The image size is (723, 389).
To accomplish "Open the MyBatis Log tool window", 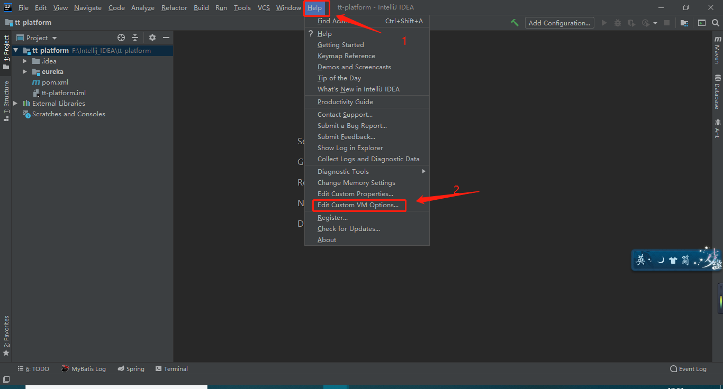I will (84, 369).
